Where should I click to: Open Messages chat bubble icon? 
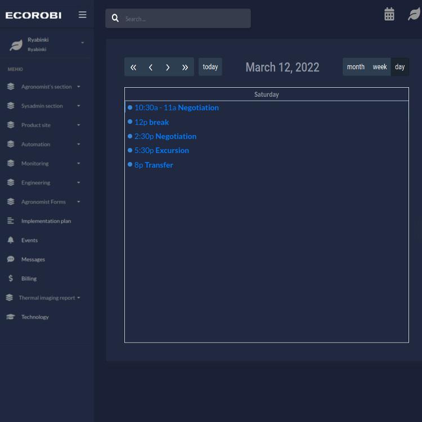11,259
